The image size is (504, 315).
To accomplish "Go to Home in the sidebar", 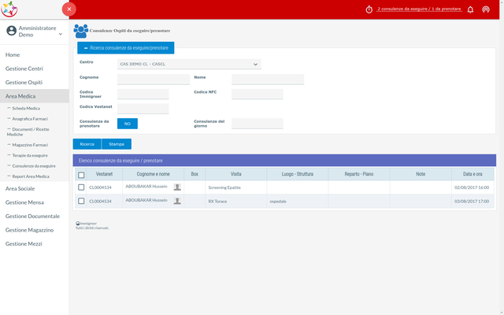I will click(13, 54).
